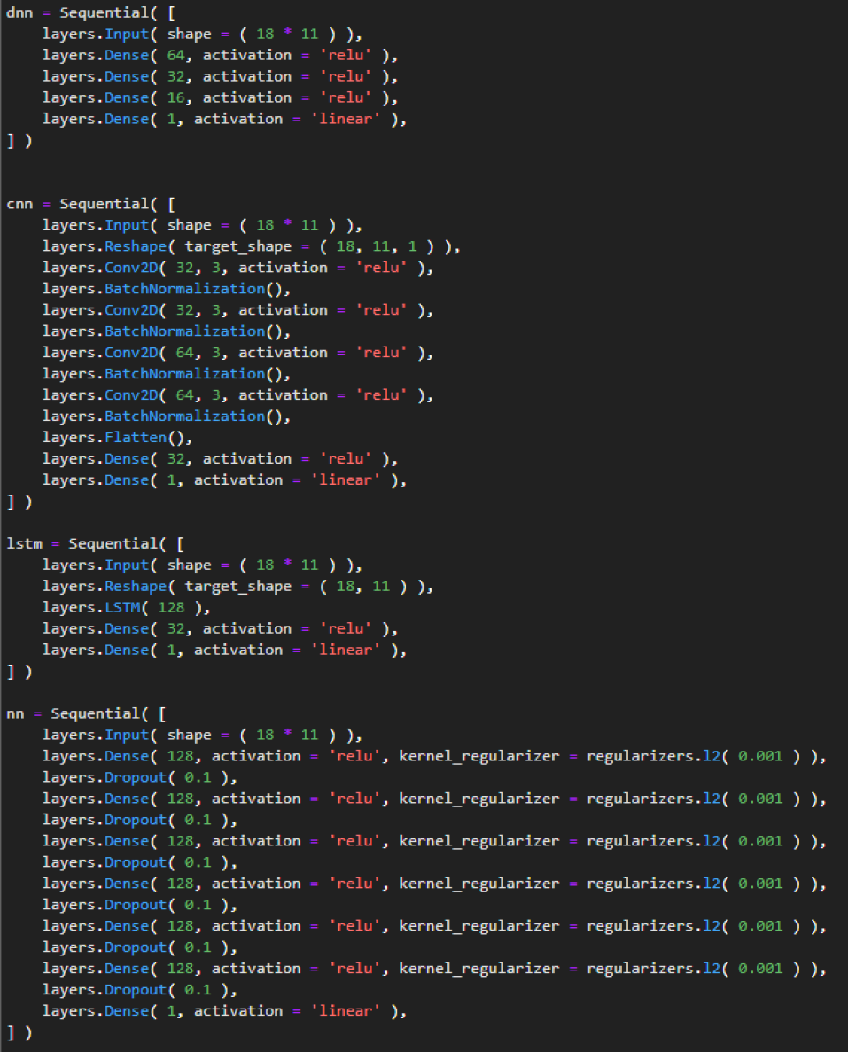Click the layers.LSTM( 128 ) line
The width and height of the screenshot is (848, 1052).
126,607
